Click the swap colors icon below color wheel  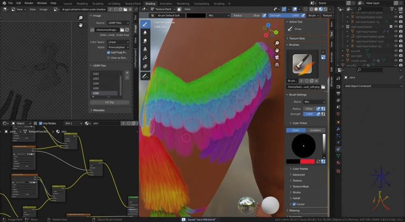click(x=319, y=161)
